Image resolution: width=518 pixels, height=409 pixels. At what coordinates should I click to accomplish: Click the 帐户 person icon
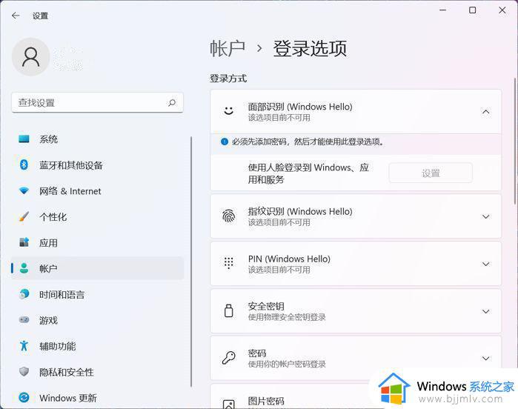point(24,268)
